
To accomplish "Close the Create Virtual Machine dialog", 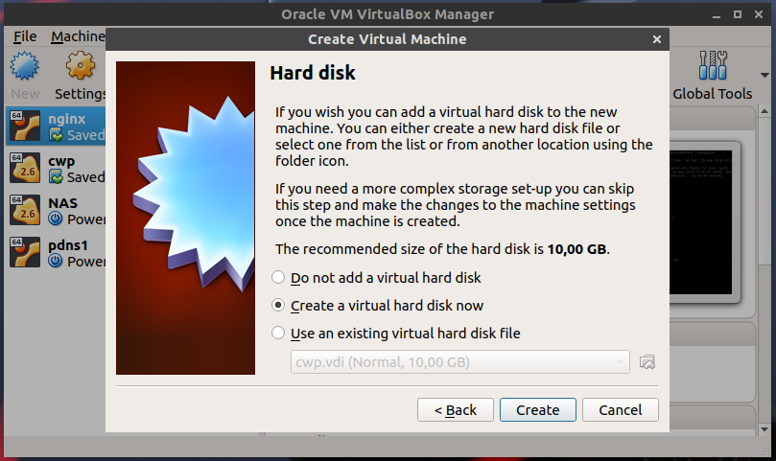I will (x=656, y=39).
